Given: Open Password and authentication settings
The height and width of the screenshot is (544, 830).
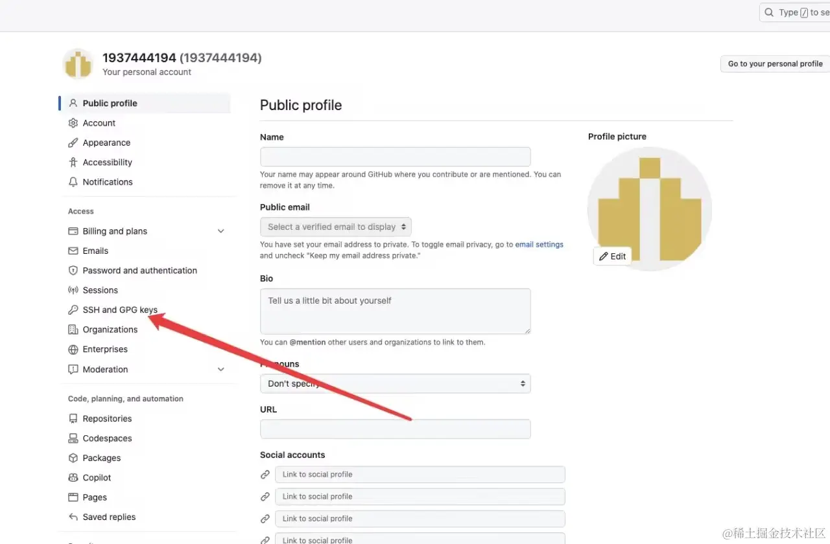Looking at the screenshot, I should (x=140, y=270).
